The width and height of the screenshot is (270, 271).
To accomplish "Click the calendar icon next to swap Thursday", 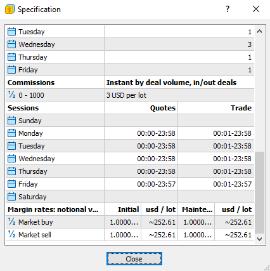I will pyautogui.click(x=11, y=57).
